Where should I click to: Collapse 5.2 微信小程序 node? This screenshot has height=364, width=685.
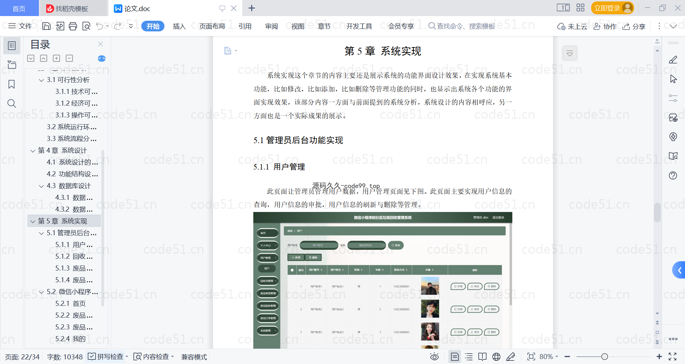point(41,292)
